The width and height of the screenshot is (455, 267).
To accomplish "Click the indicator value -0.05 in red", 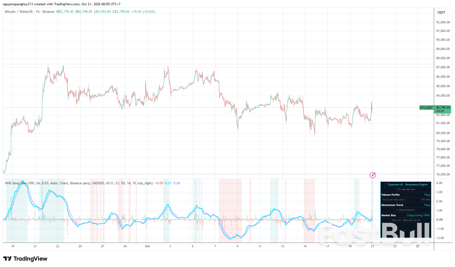I will [159, 183].
